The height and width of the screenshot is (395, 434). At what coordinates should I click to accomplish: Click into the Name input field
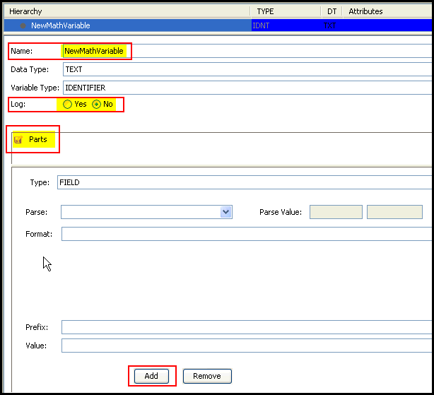point(247,51)
